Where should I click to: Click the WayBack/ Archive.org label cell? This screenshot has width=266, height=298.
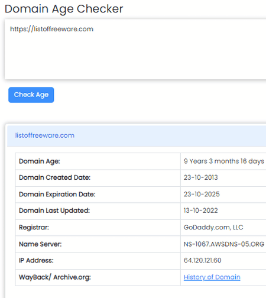click(x=98, y=277)
